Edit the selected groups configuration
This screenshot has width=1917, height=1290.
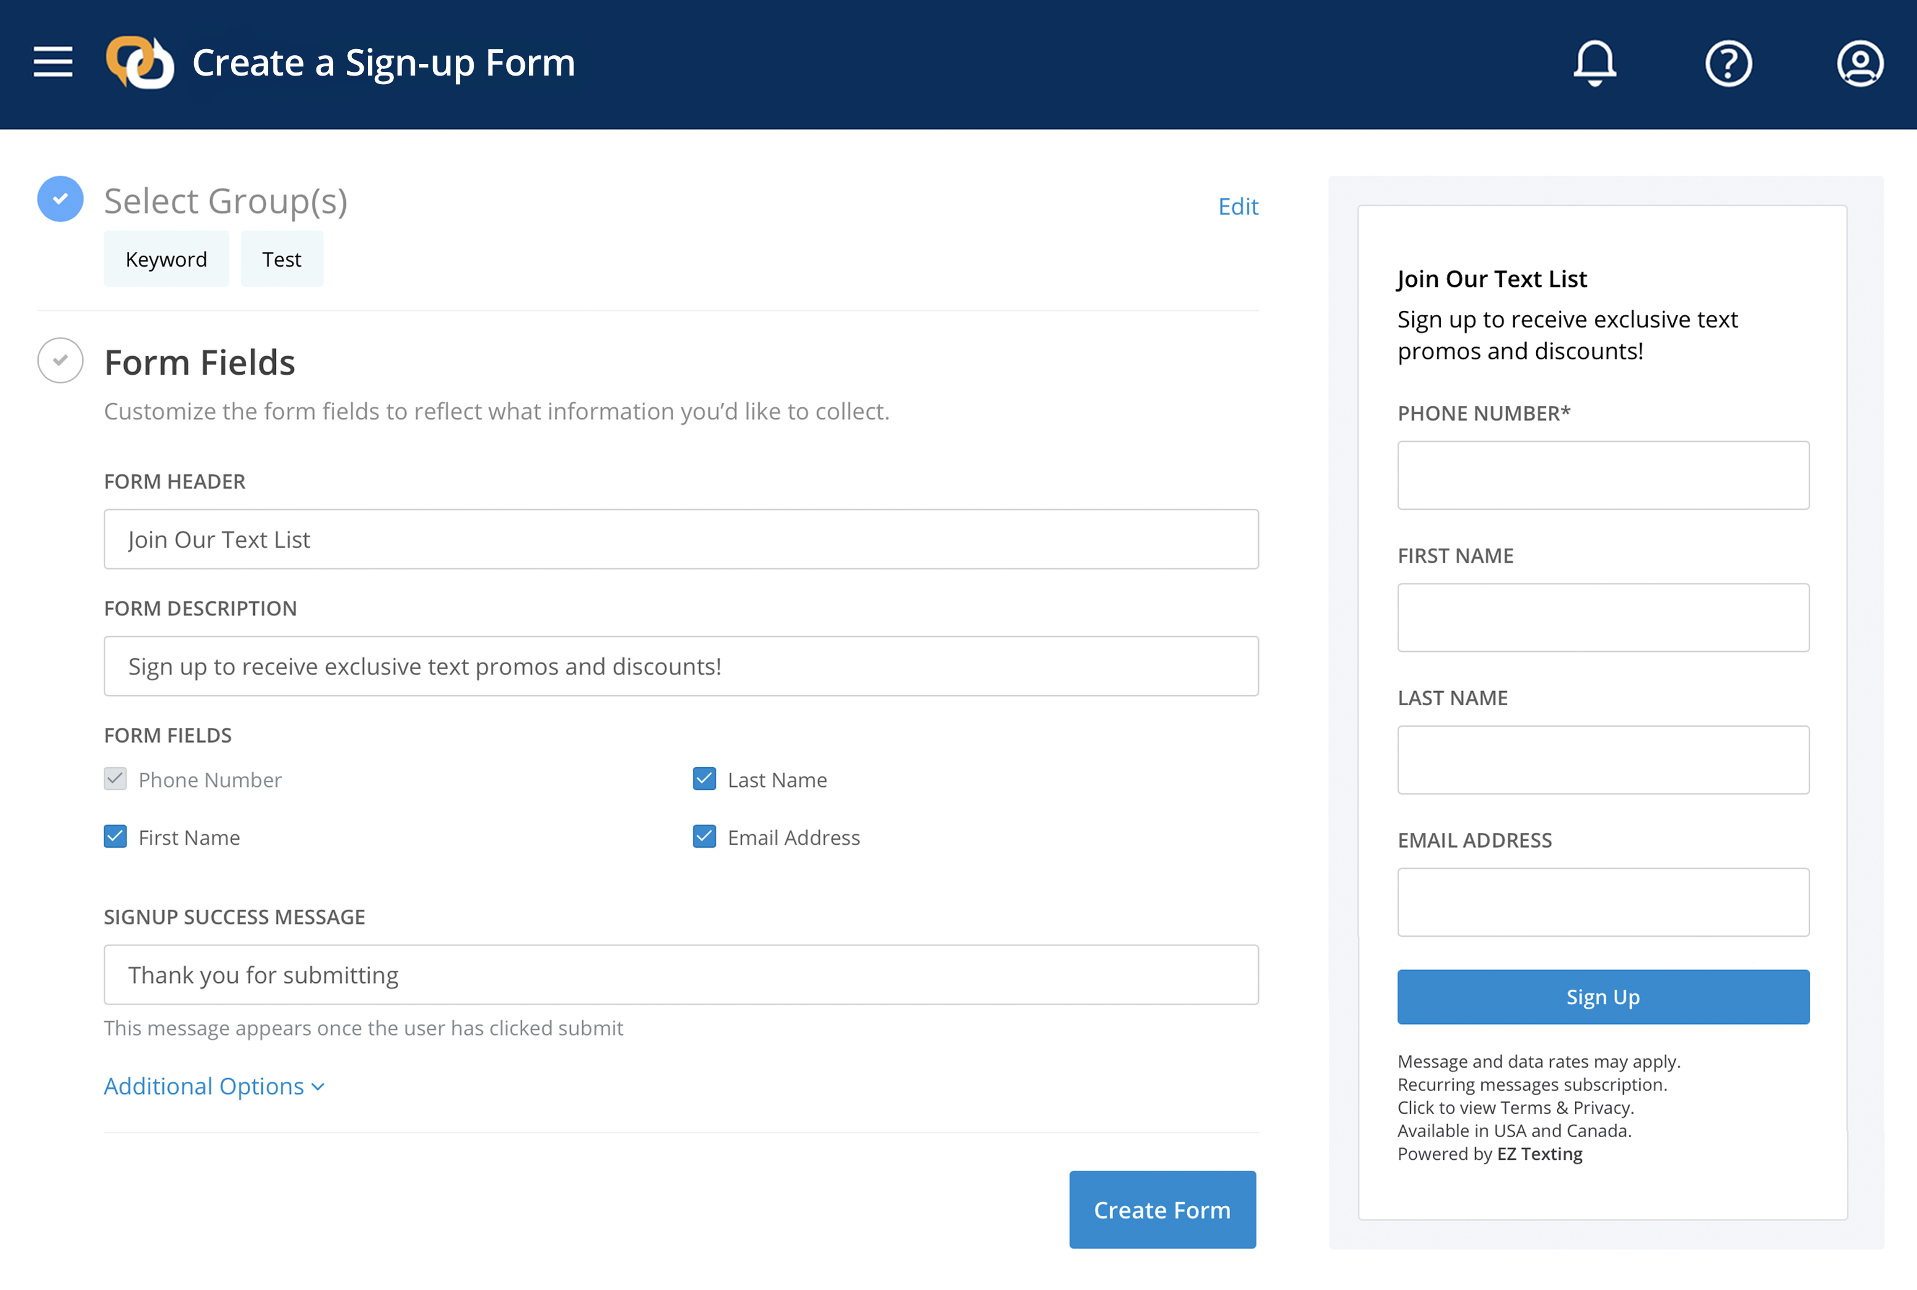tap(1236, 205)
